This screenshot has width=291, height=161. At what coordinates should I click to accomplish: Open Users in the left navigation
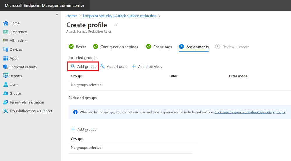point(14,85)
